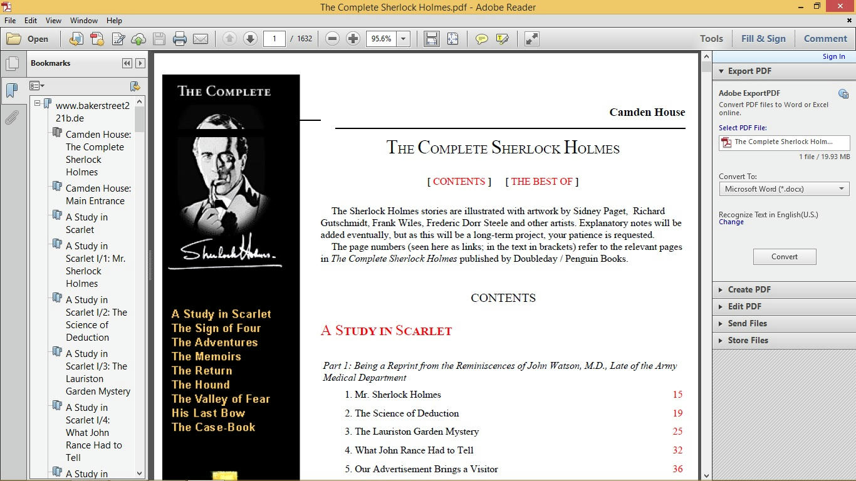Click the page number input field

pos(274,39)
